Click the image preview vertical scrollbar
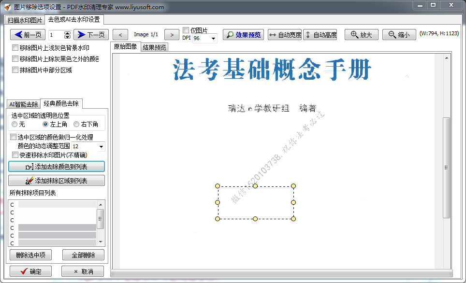This screenshot has width=466, height=283. click(446, 167)
